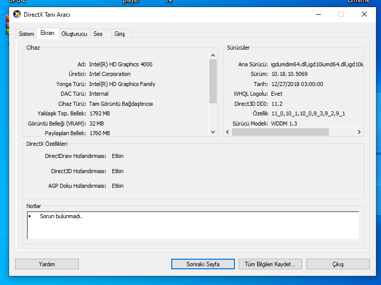Click the date 12/27/2018 03:00:00

pos(297,84)
